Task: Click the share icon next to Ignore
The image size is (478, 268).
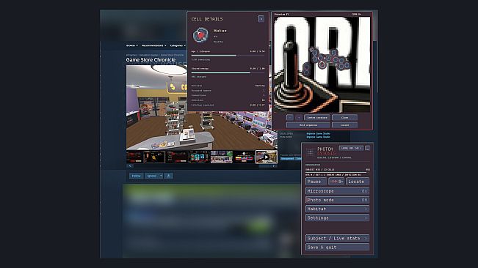Action: point(169,176)
